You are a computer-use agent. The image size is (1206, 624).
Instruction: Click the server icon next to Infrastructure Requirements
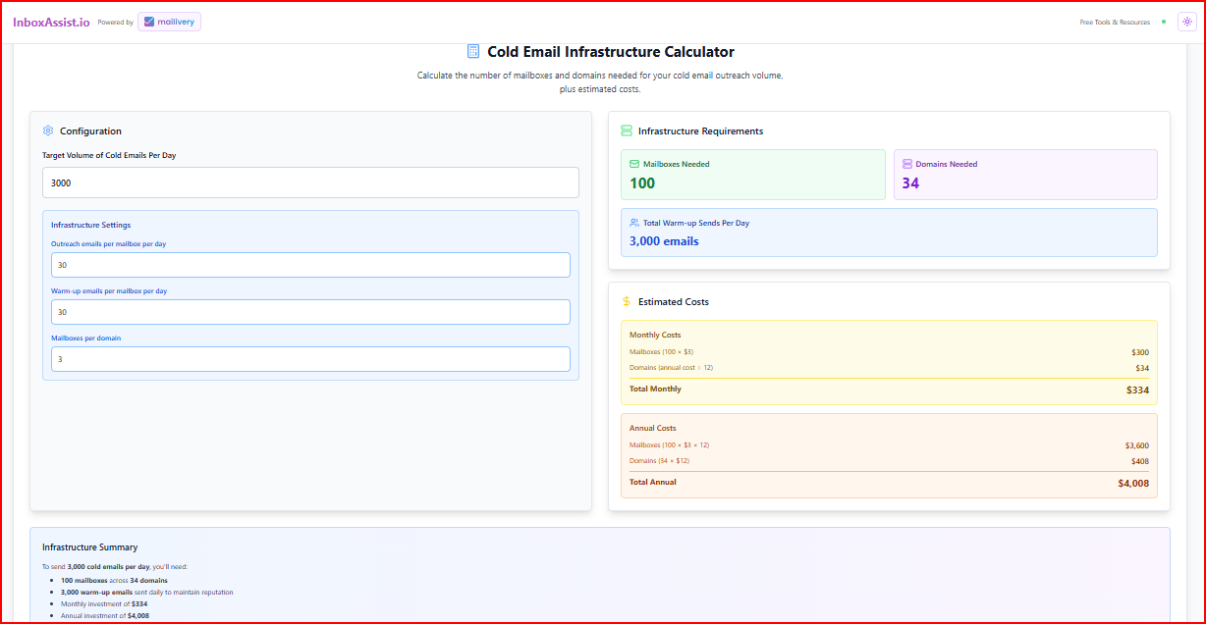[x=626, y=130]
